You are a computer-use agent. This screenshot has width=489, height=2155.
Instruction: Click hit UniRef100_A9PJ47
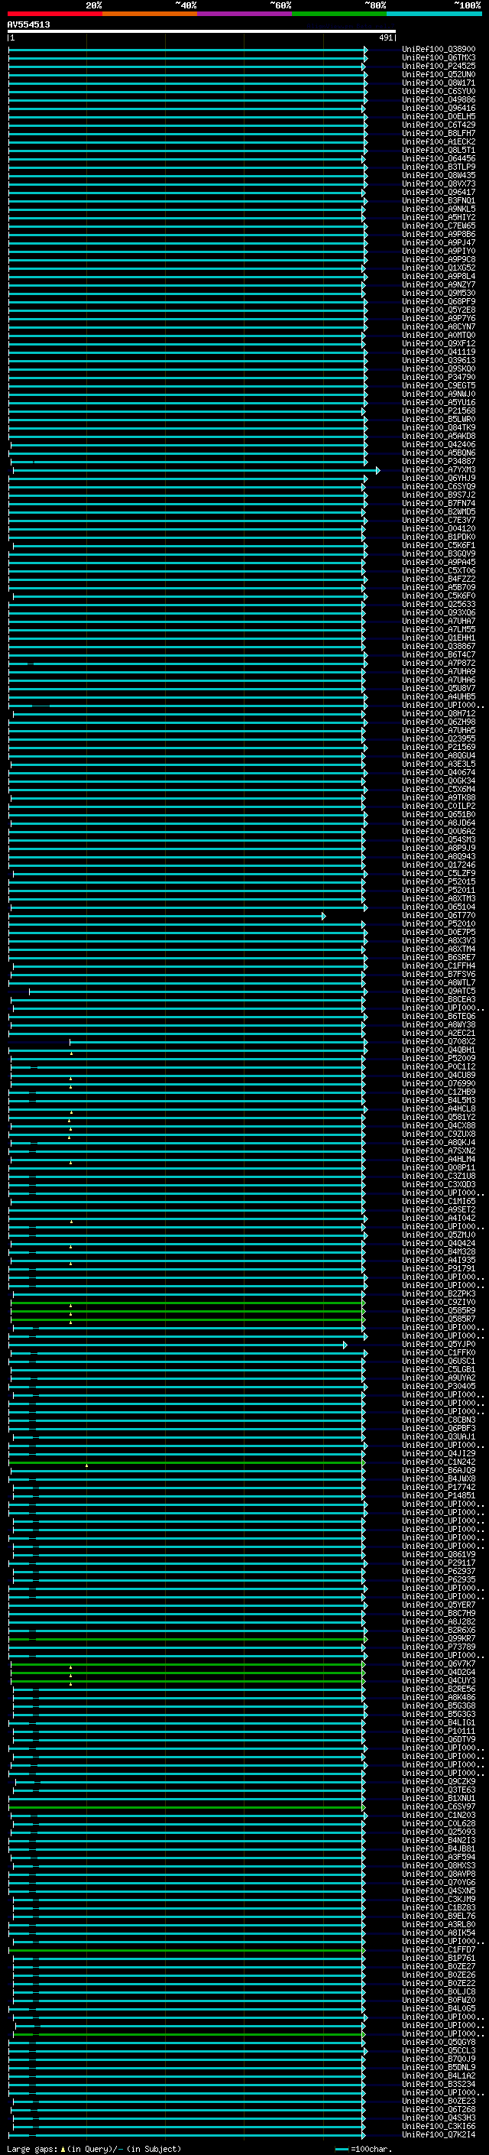point(438,242)
